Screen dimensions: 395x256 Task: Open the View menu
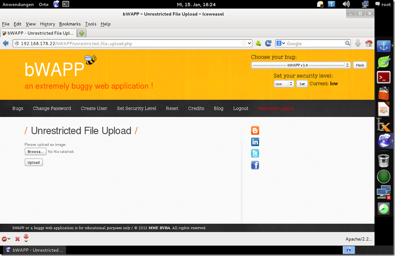[31, 24]
